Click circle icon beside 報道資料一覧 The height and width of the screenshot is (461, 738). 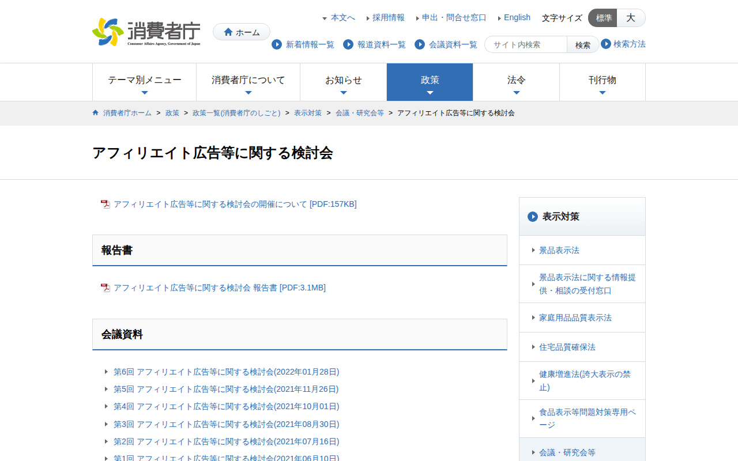[x=348, y=44]
